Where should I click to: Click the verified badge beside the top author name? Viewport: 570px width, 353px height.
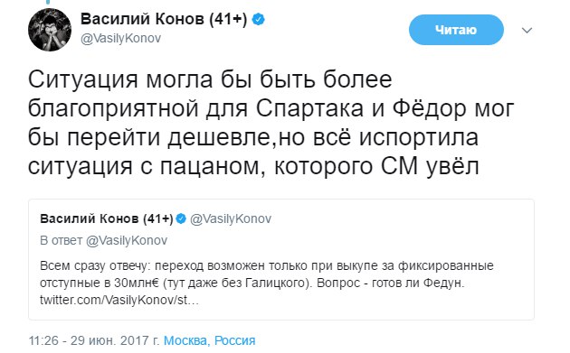[258, 19]
